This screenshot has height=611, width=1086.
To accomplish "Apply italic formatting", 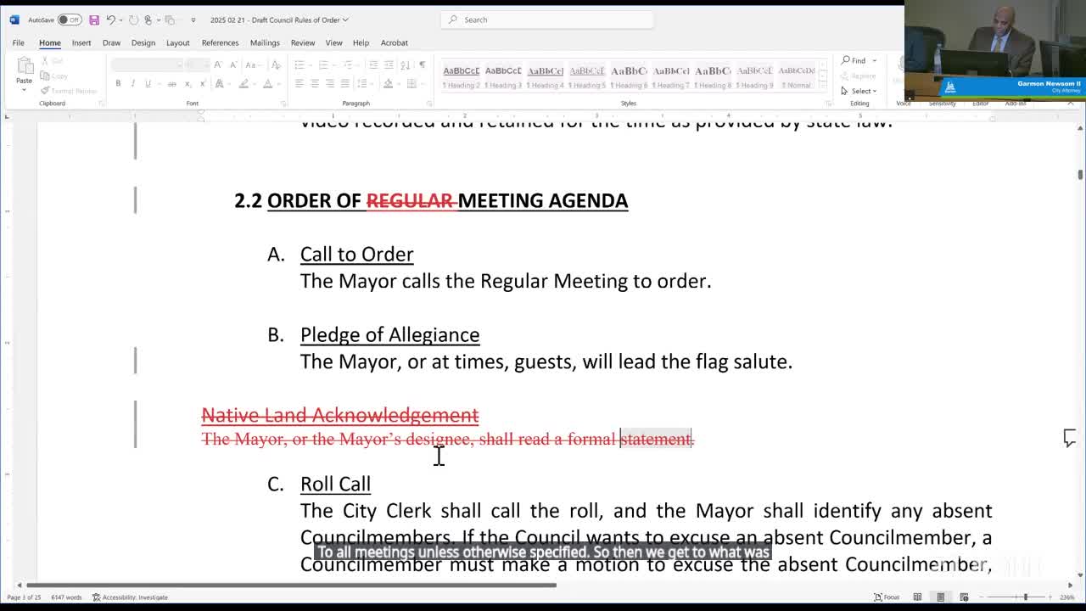I will pyautogui.click(x=133, y=83).
